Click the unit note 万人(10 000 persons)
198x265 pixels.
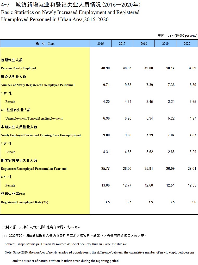(182, 35)
